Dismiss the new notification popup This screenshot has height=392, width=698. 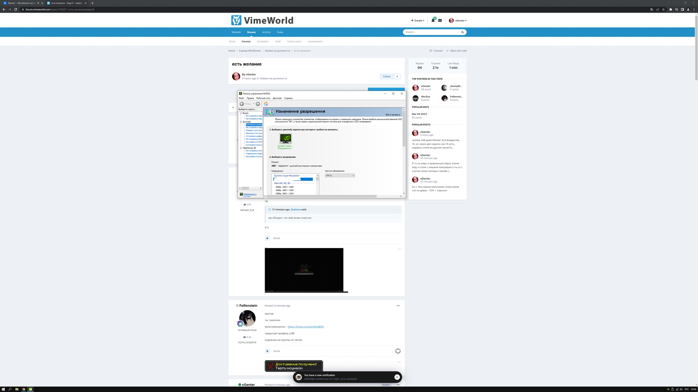pos(397,377)
